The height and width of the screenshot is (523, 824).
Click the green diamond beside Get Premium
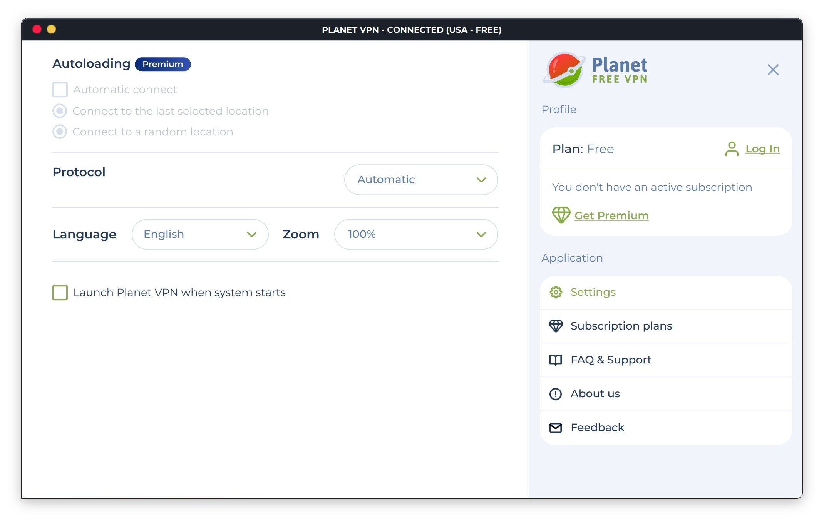561,215
